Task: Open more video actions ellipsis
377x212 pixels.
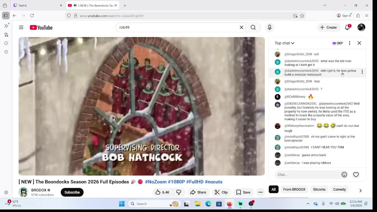Action: (x=260, y=192)
